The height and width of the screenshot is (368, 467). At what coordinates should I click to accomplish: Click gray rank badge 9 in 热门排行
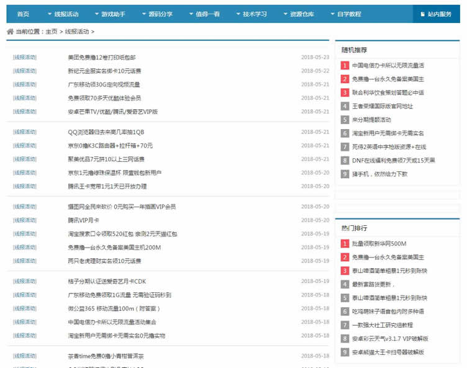(345, 352)
